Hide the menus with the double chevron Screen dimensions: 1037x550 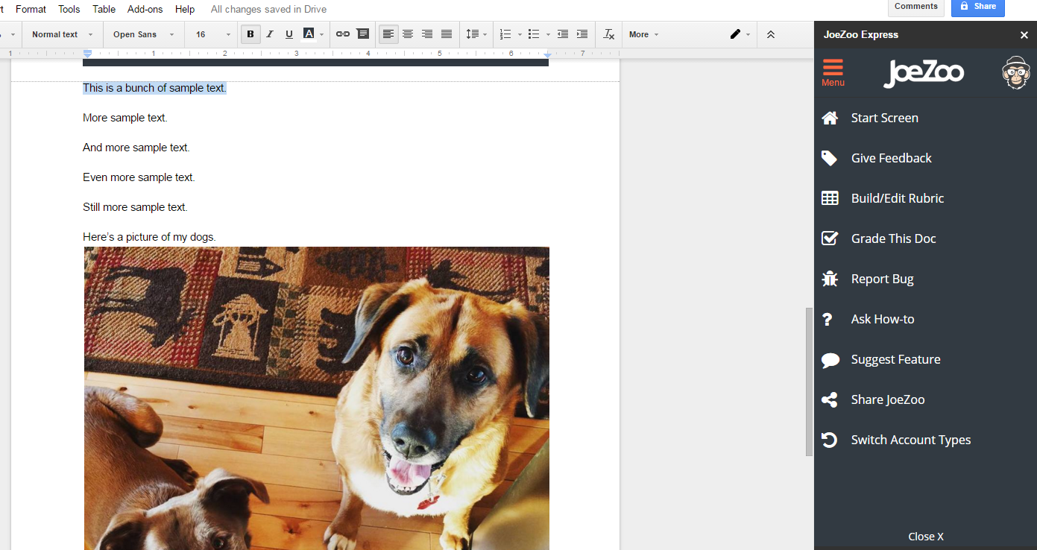pos(771,34)
